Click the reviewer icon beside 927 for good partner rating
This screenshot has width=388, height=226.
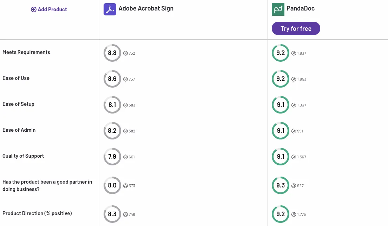point(294,186)
